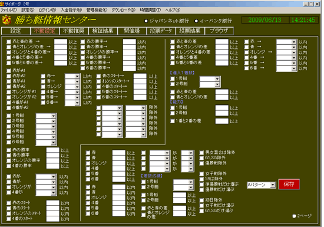Enable 優勝戦除外 option
This screenshot has width=324, height=227.
[x=201, y=163]
